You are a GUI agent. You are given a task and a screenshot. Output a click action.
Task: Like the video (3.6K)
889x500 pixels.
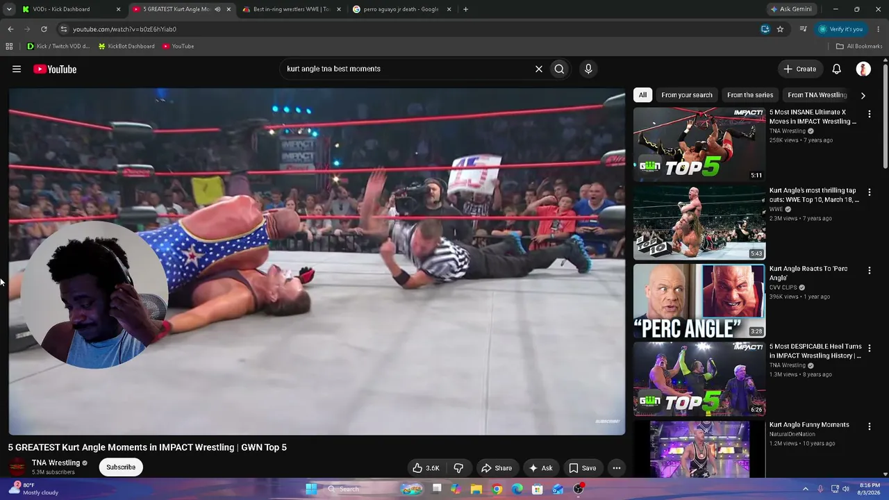click(426, 468)
